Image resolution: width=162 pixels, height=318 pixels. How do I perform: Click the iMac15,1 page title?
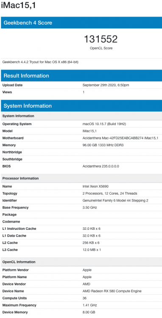(19, 5)
